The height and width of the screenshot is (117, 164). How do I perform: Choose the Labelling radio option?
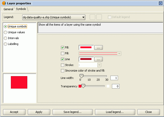[x=6, y=44]
